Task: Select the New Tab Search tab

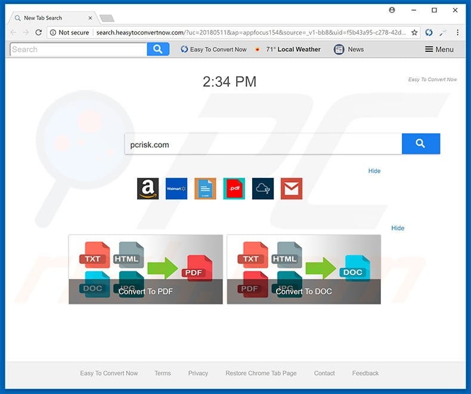Action: [52, 18]
